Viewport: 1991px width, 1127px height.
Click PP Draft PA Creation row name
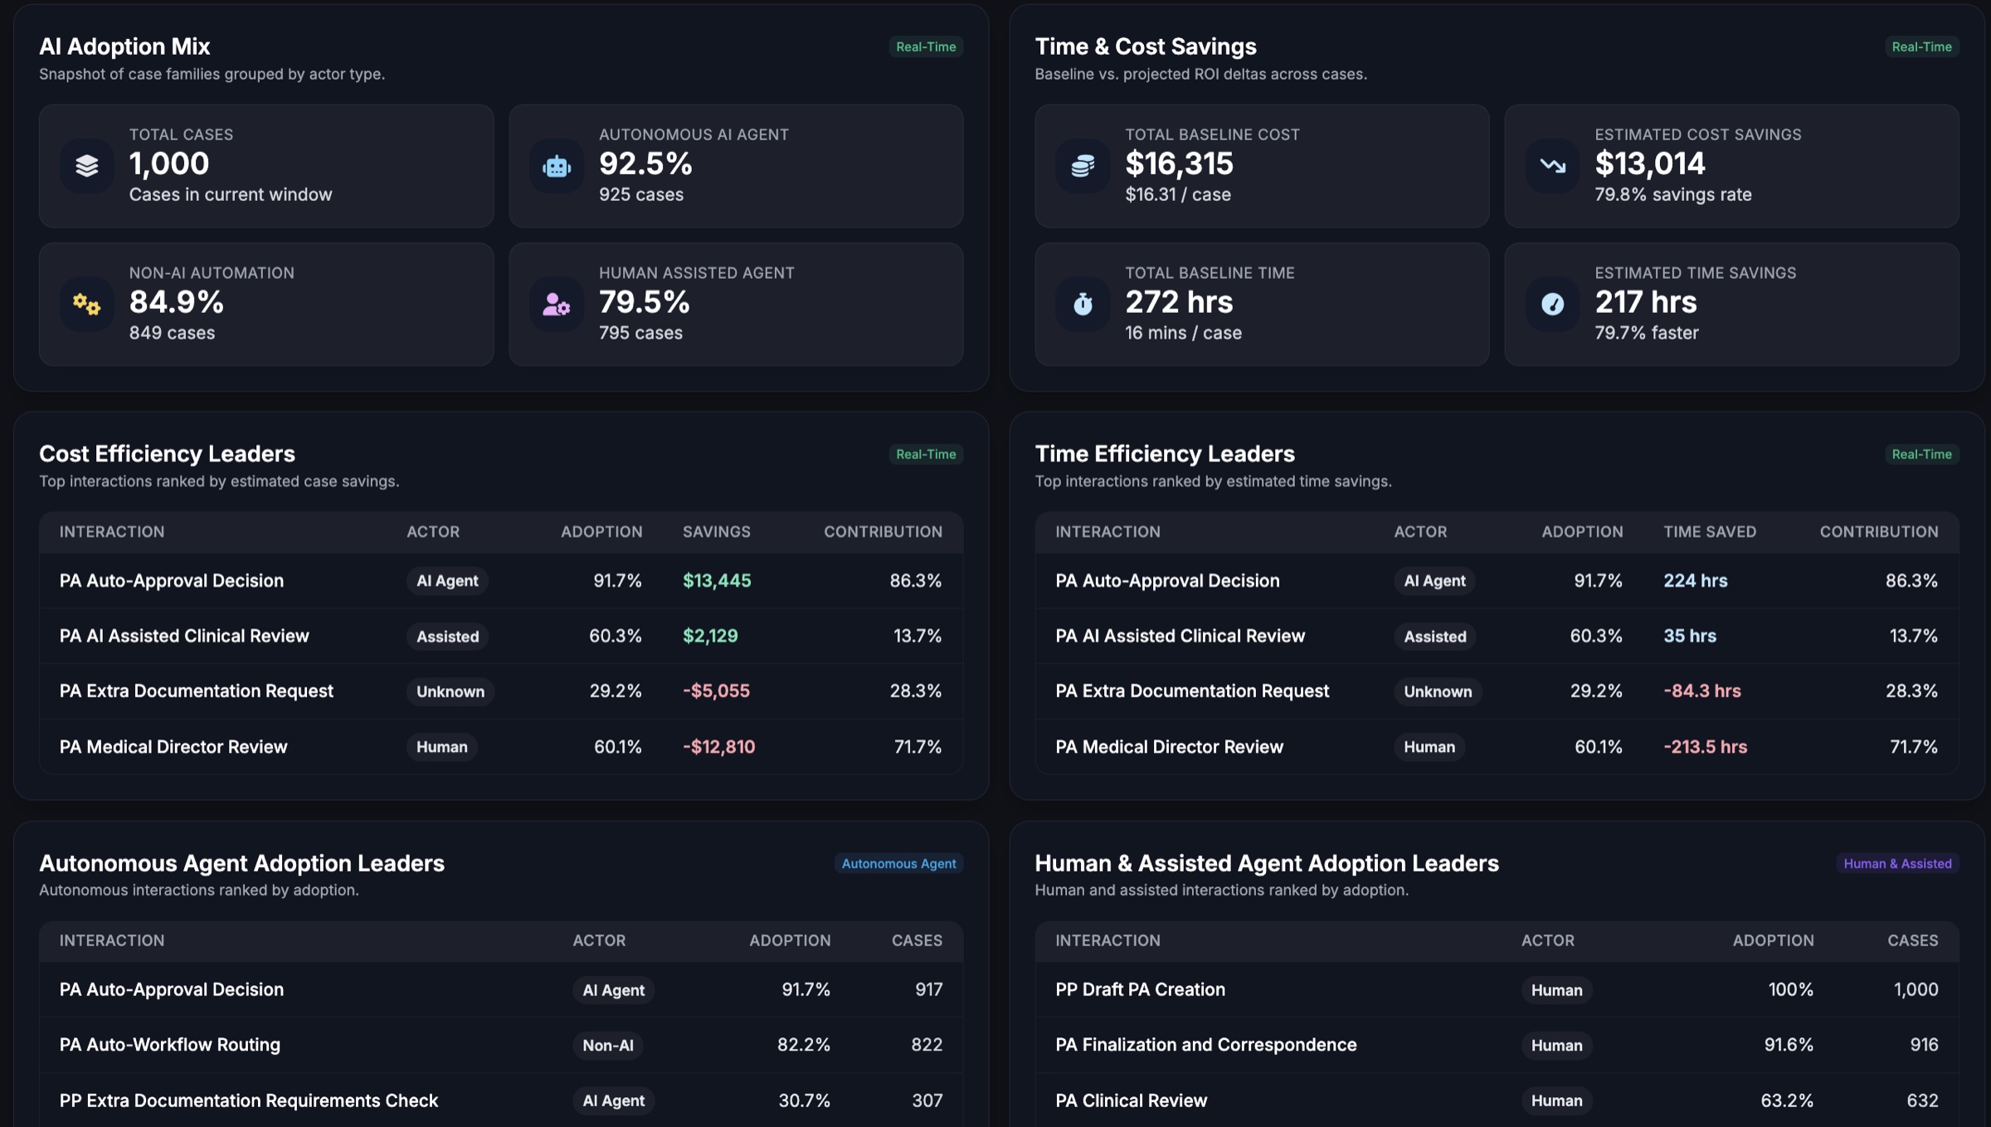point(1140,989)
